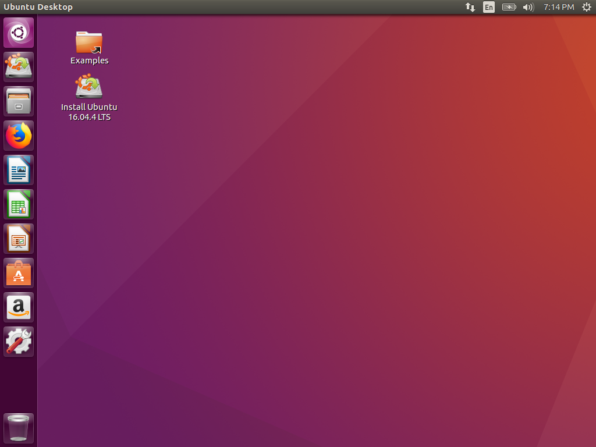
Task: Open LibreOffice Writer
Action: pos(18,169)
